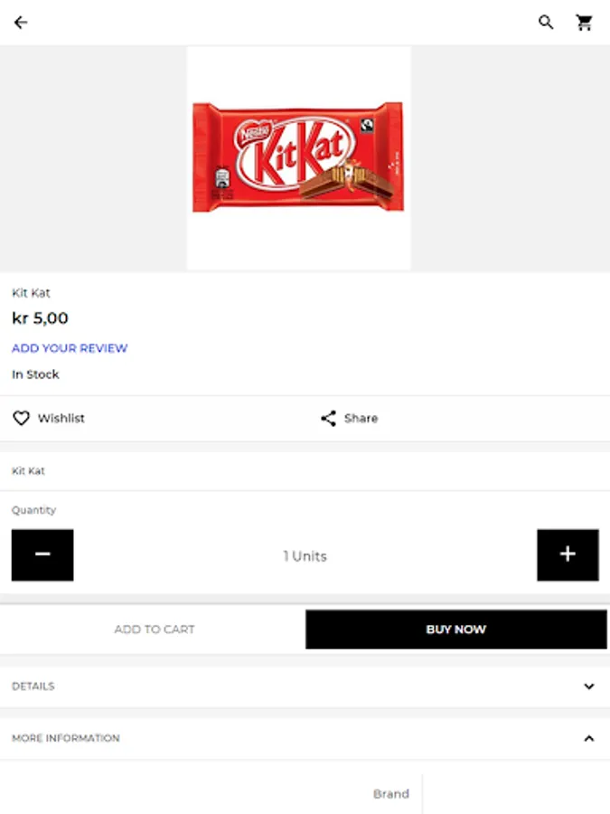Tap the share icon
This screenshot has width=610, height=814.
(328, 418)
